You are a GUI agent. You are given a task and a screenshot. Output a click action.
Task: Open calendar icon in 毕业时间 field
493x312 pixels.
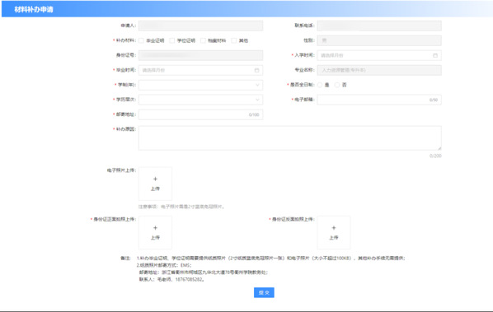pyautogui.click(x=257, y=70)
